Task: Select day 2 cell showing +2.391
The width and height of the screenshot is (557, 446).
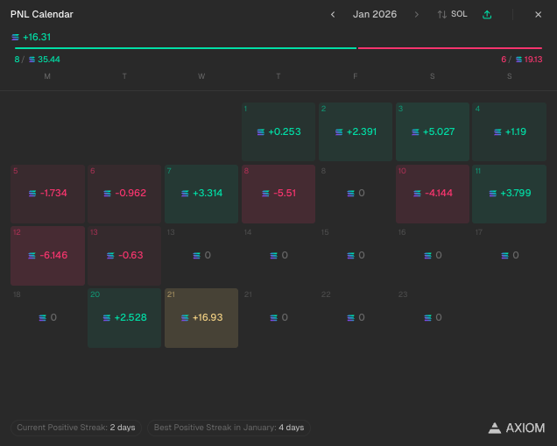Action: pos(356,131)
